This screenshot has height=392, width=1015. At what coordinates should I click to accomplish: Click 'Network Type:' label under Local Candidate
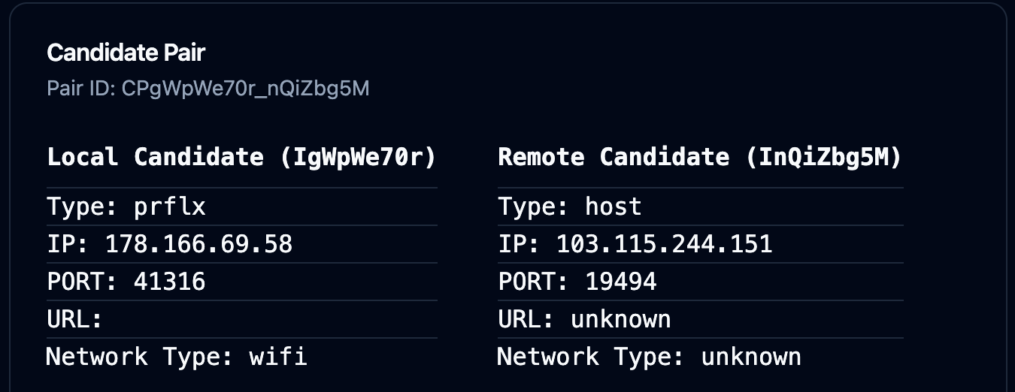(140, 356)
